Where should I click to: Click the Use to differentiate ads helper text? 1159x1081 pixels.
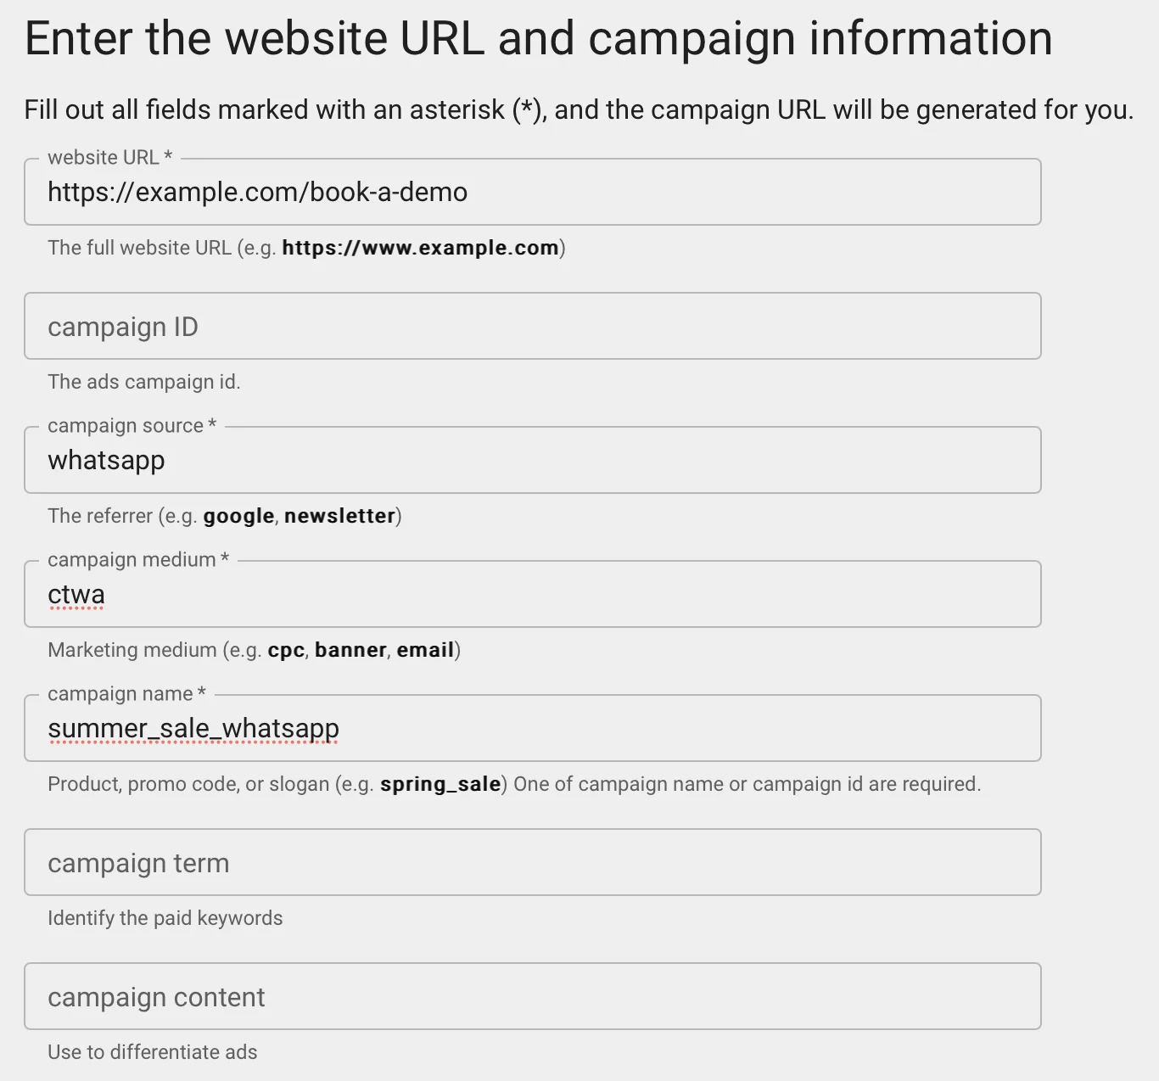click(152, 1051)
